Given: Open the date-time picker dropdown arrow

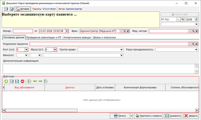Looking at the screenshot, I should coord(67,31).
